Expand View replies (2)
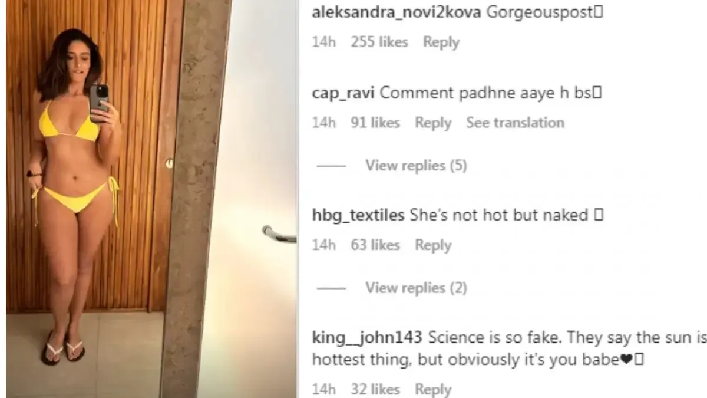 416,288
